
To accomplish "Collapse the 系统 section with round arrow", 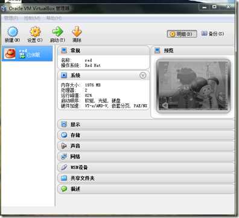I will [142, 76].
